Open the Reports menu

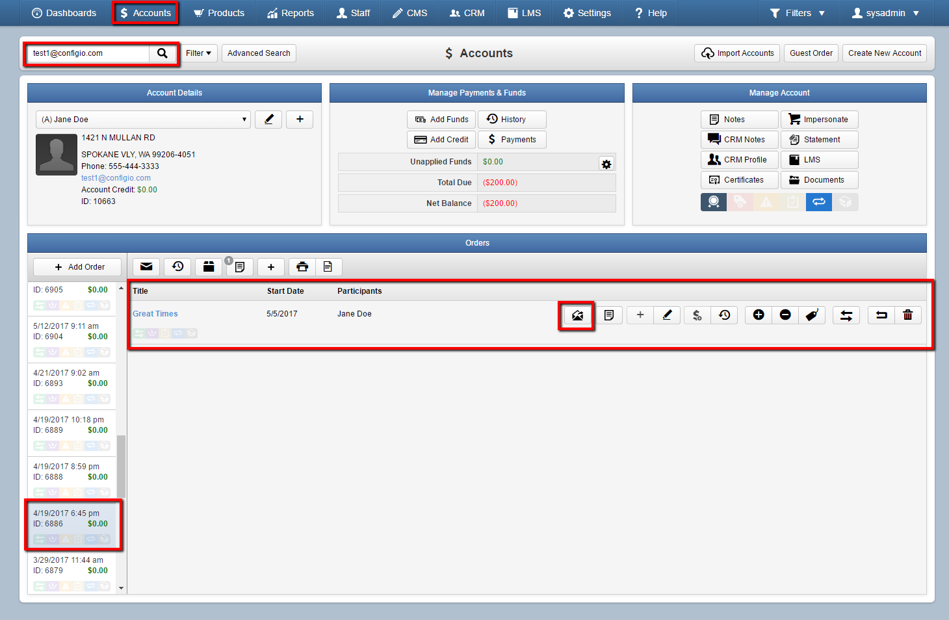coord(291,13)
